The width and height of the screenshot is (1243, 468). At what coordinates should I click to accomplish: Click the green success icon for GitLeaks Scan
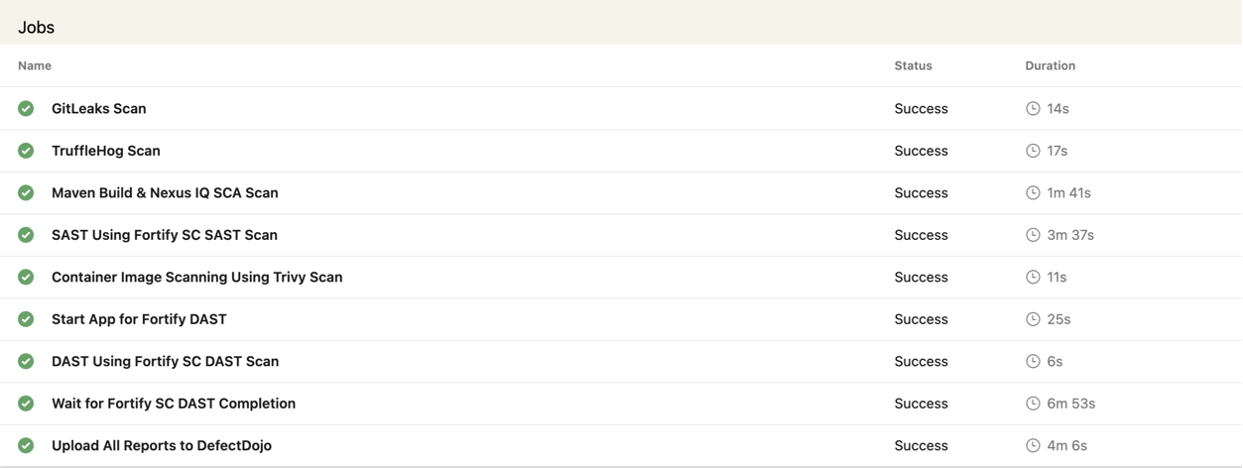click(x=26, y=108)
